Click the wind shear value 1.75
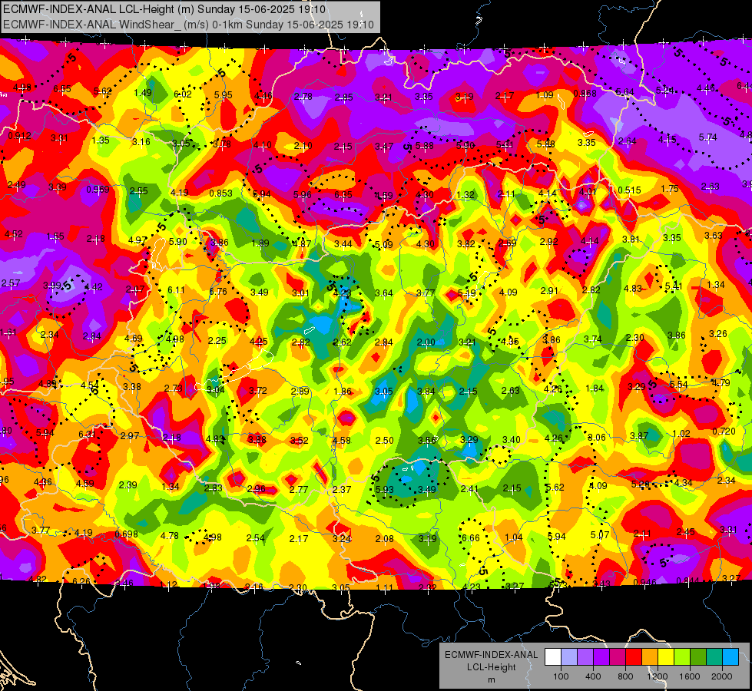 [670, 189]
